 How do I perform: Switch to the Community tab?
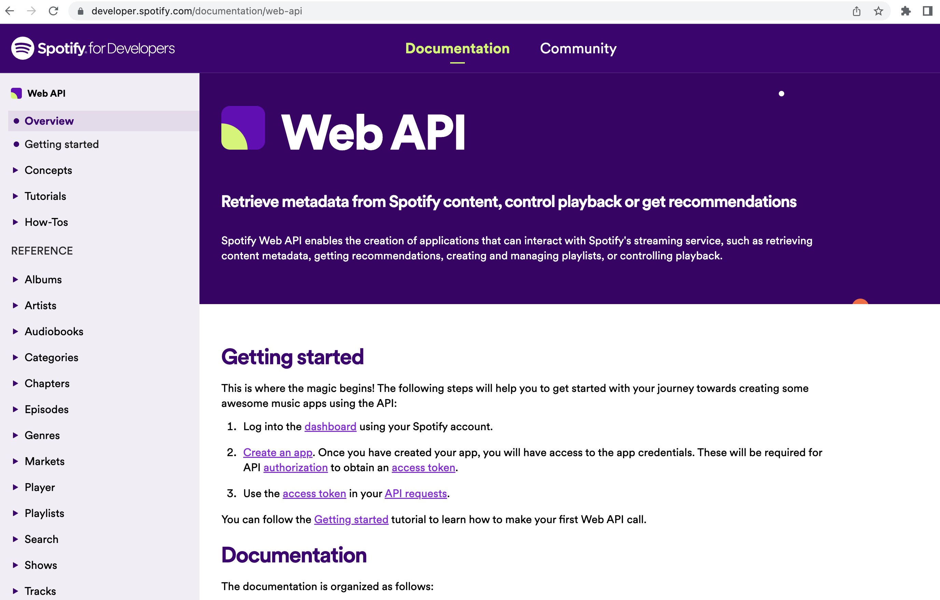coord(578,49)
